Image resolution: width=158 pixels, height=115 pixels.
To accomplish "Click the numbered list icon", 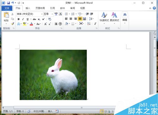I will (73, 14).
